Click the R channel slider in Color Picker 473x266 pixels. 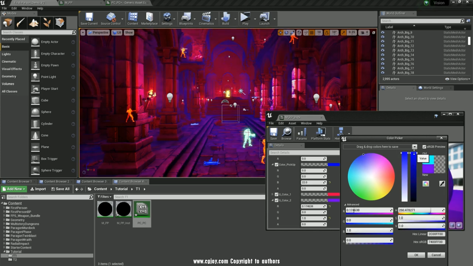pyautogui.click(x=369, y=211)
